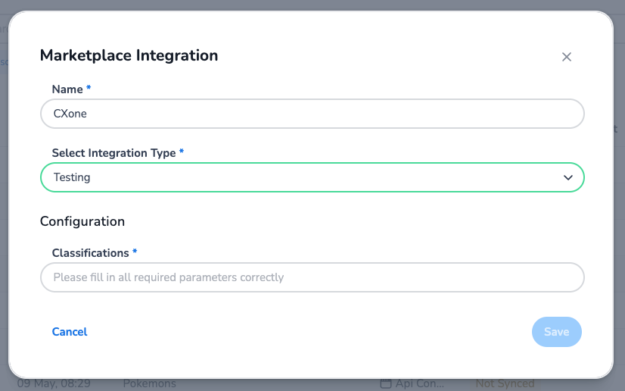Close the Marketplace Integration dialog
This screenshot has width=625, height=391.
pyautogui.click(x=566, y=57)
